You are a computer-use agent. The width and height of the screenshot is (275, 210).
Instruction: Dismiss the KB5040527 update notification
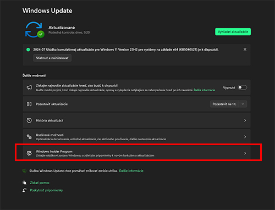[245, 49]
